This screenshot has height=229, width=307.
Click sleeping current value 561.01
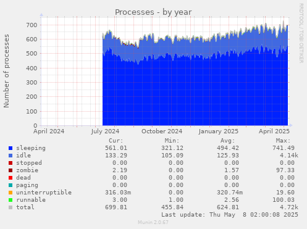116,148
